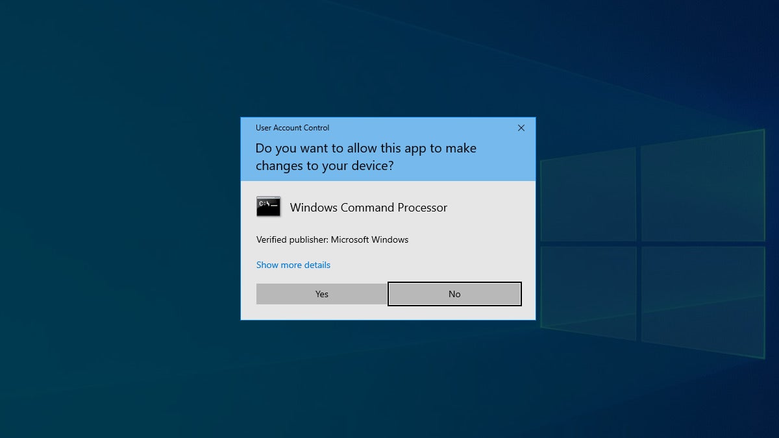Click the 'Windows Command Processor' app name

tap(369, 208)
